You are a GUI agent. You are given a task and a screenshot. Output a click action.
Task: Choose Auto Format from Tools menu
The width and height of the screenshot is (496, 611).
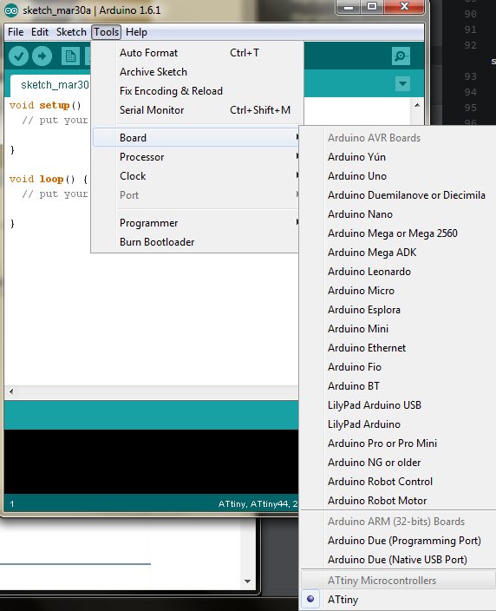point(198,53)
